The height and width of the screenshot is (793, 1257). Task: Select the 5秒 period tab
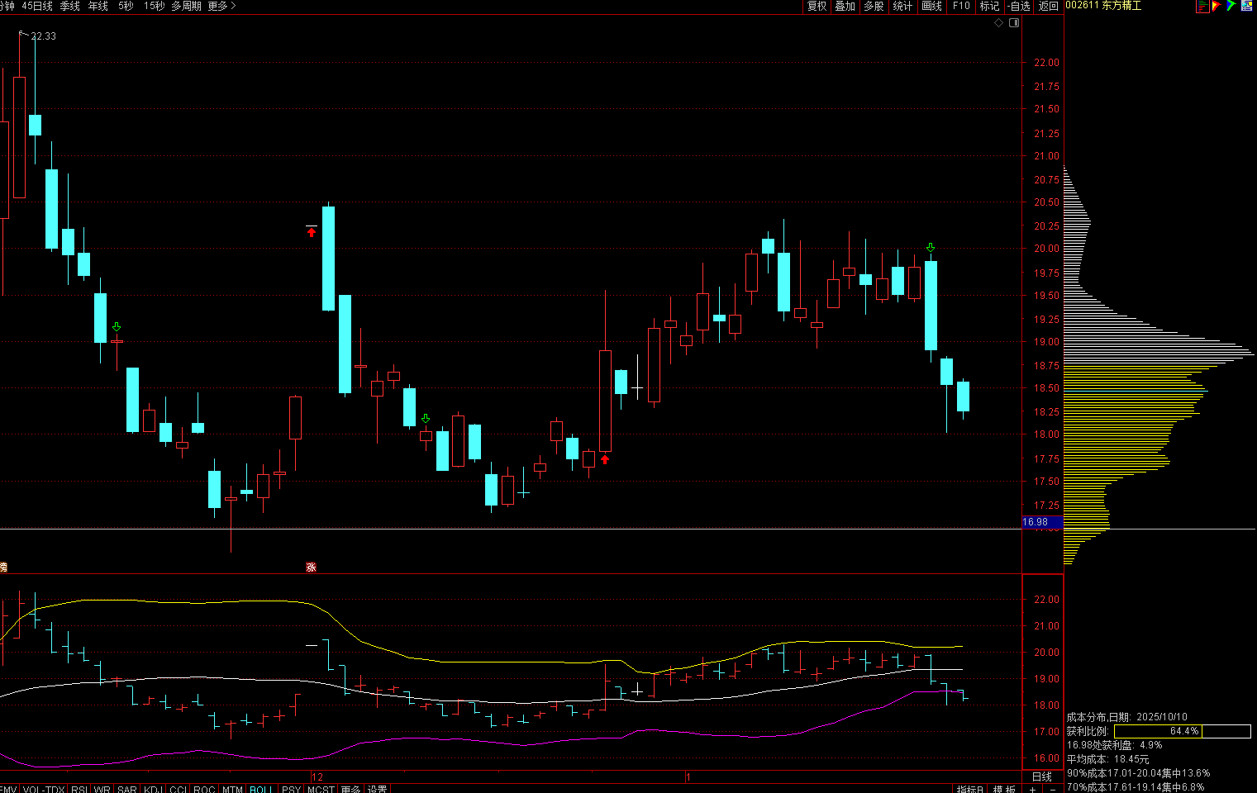[x=126, y=6]
